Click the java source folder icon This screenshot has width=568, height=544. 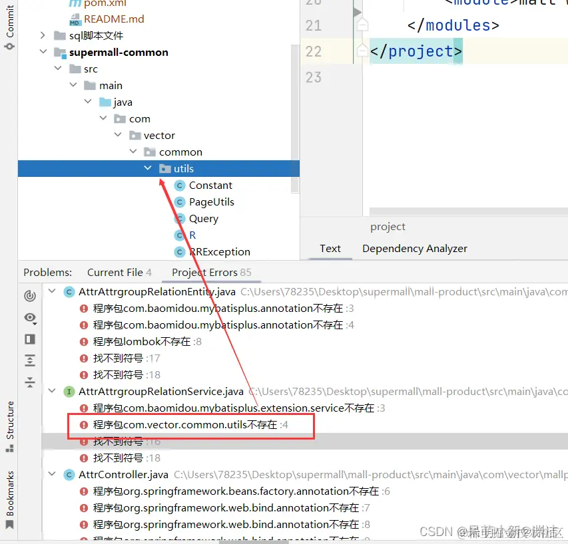[105, 102]
